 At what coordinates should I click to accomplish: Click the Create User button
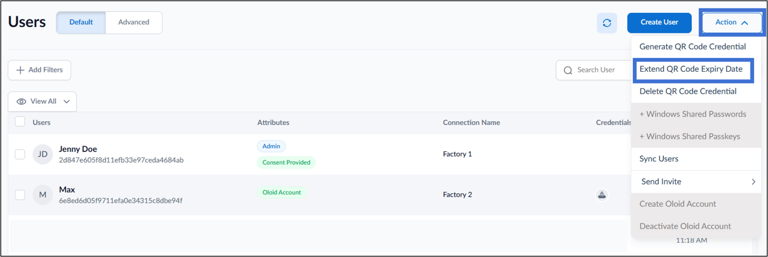point(659,23)
